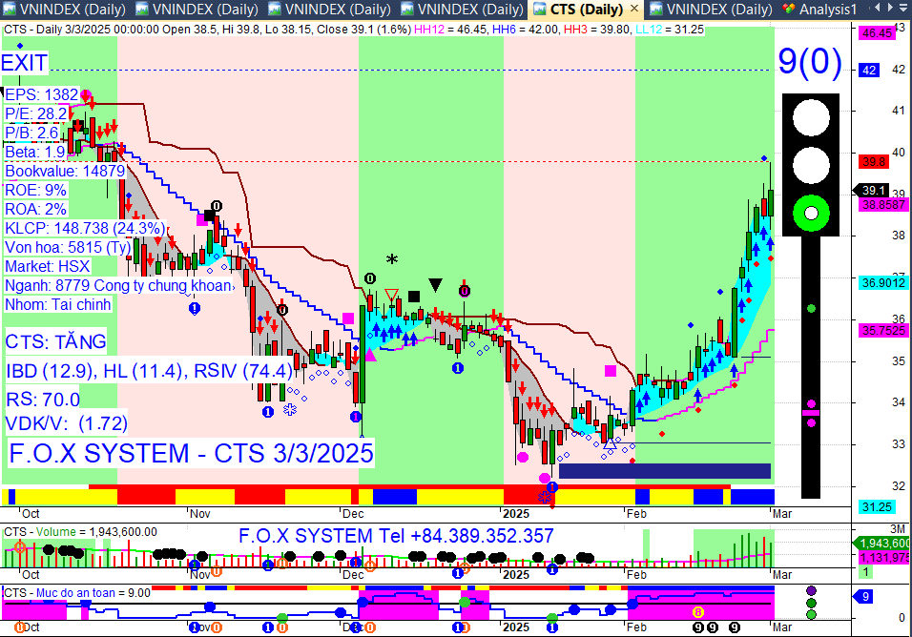
Task: Click the RS: 70.0 value
Action: point(43,400)
